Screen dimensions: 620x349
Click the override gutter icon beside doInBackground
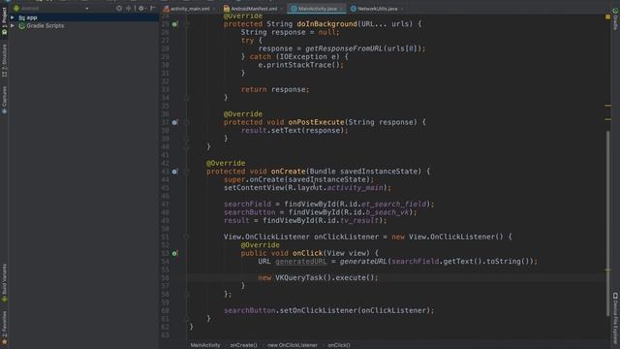click(174, 24)
